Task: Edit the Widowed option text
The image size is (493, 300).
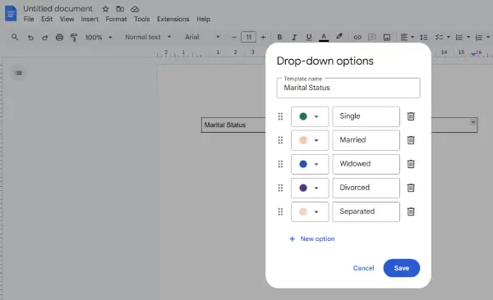Action: click(366, 164)
